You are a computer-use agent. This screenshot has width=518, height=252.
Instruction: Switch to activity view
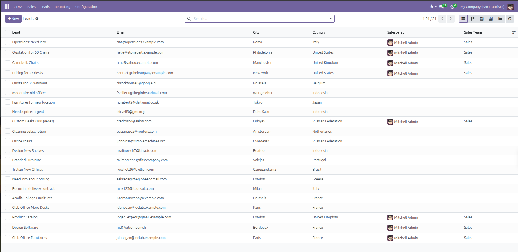point(510,19)
